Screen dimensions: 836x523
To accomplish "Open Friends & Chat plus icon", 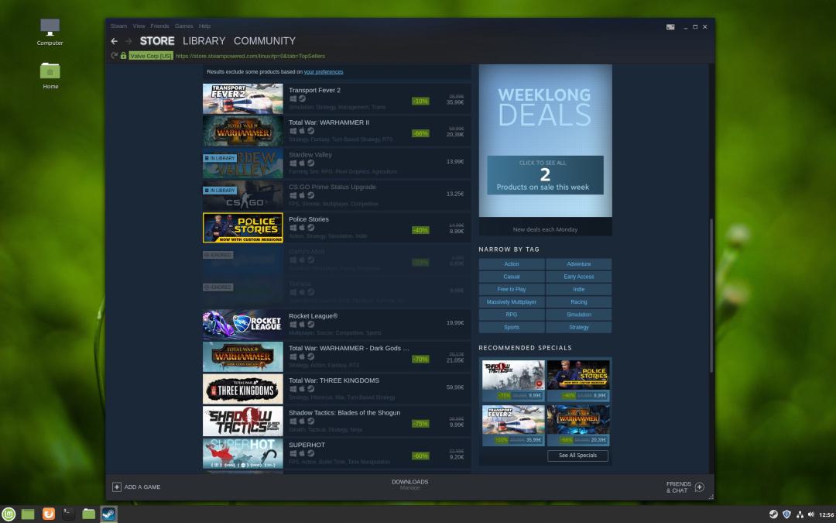I will click(x=700, y=487).
